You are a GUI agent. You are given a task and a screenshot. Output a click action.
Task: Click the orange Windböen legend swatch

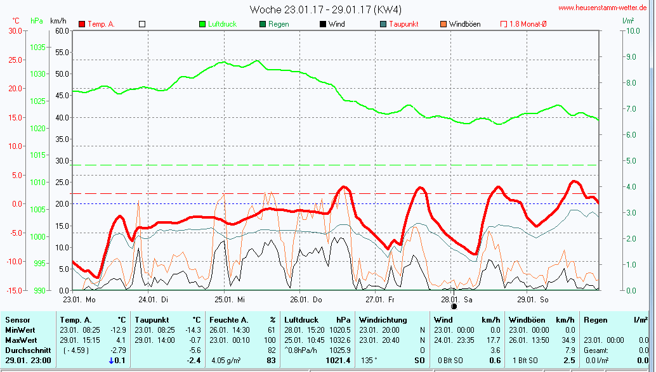[x=443, y=24]
